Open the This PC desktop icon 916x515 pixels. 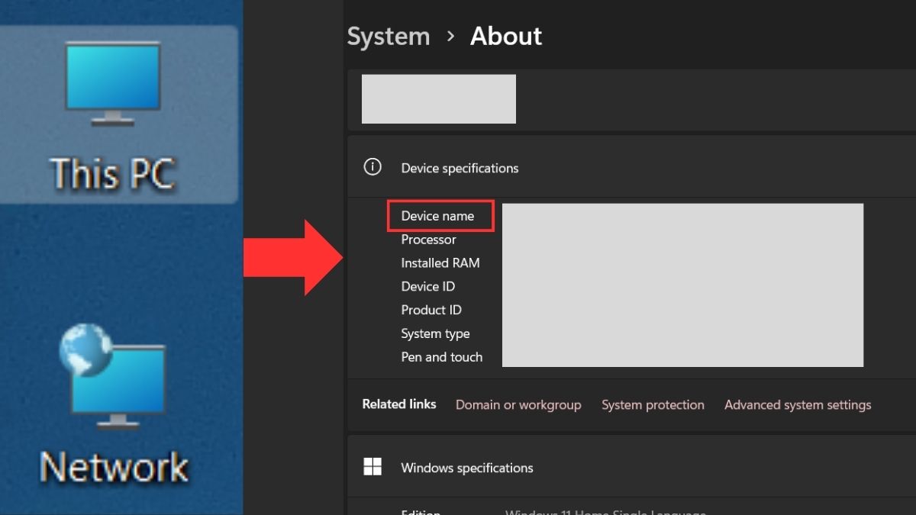click(x=113, y=114)
